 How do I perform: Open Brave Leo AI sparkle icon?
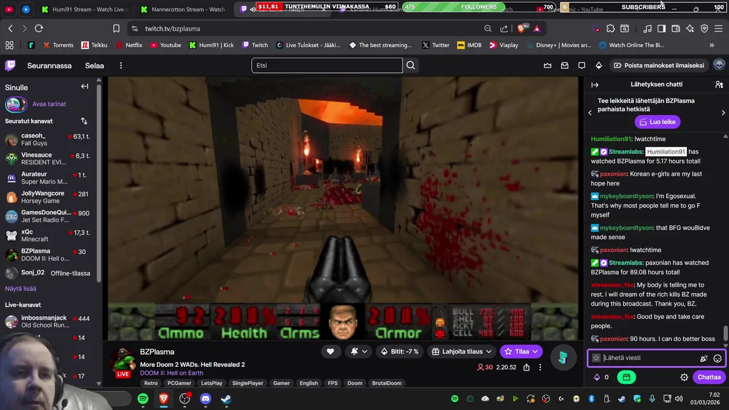(x=690, y=28)
